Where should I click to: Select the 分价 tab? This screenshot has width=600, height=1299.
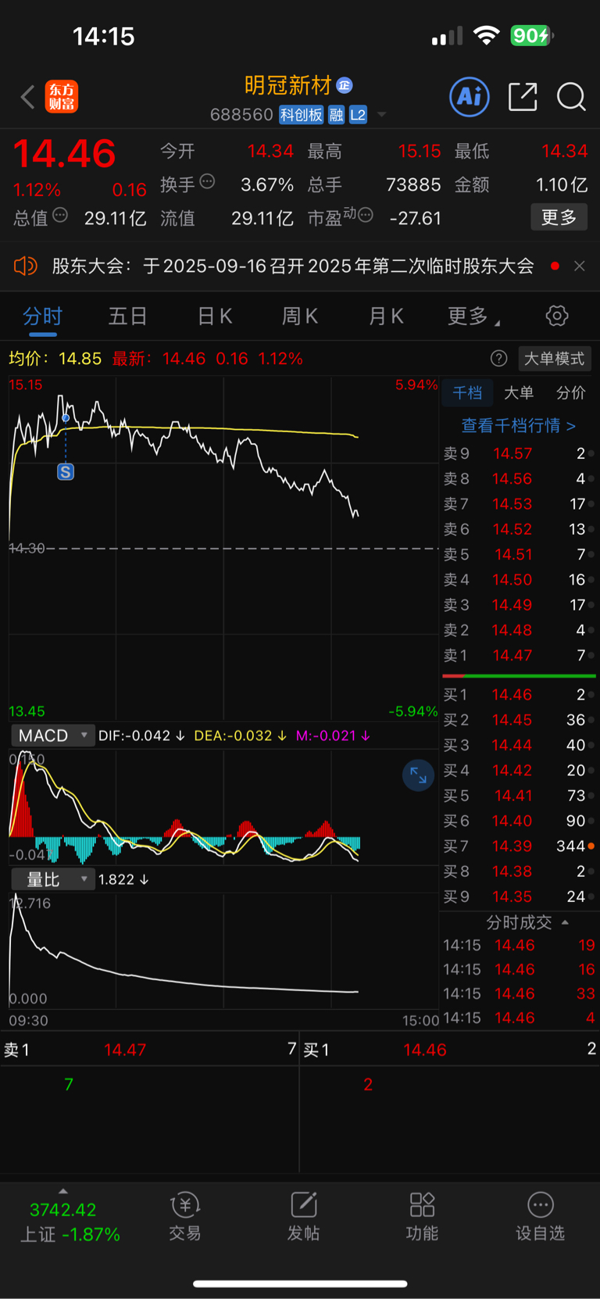click(x=570, y=392)
